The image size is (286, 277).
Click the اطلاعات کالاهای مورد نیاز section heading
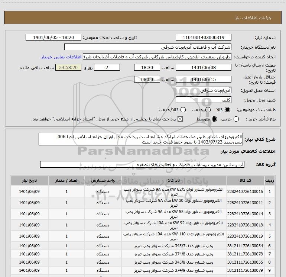pyautogui.click(x=248, y=151)
